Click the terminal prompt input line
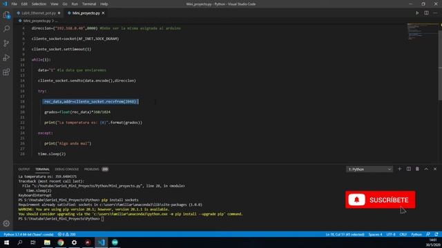Screen dimensions: 442x248 [61, 219]
